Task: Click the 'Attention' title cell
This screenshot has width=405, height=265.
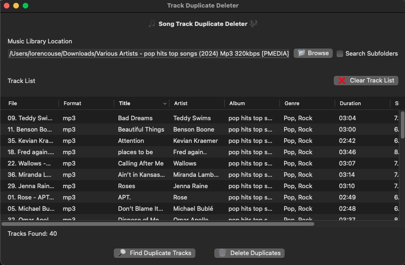Action: coord(131,141)
